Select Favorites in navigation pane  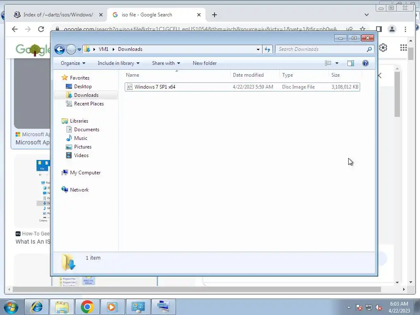tap(80, 78)
